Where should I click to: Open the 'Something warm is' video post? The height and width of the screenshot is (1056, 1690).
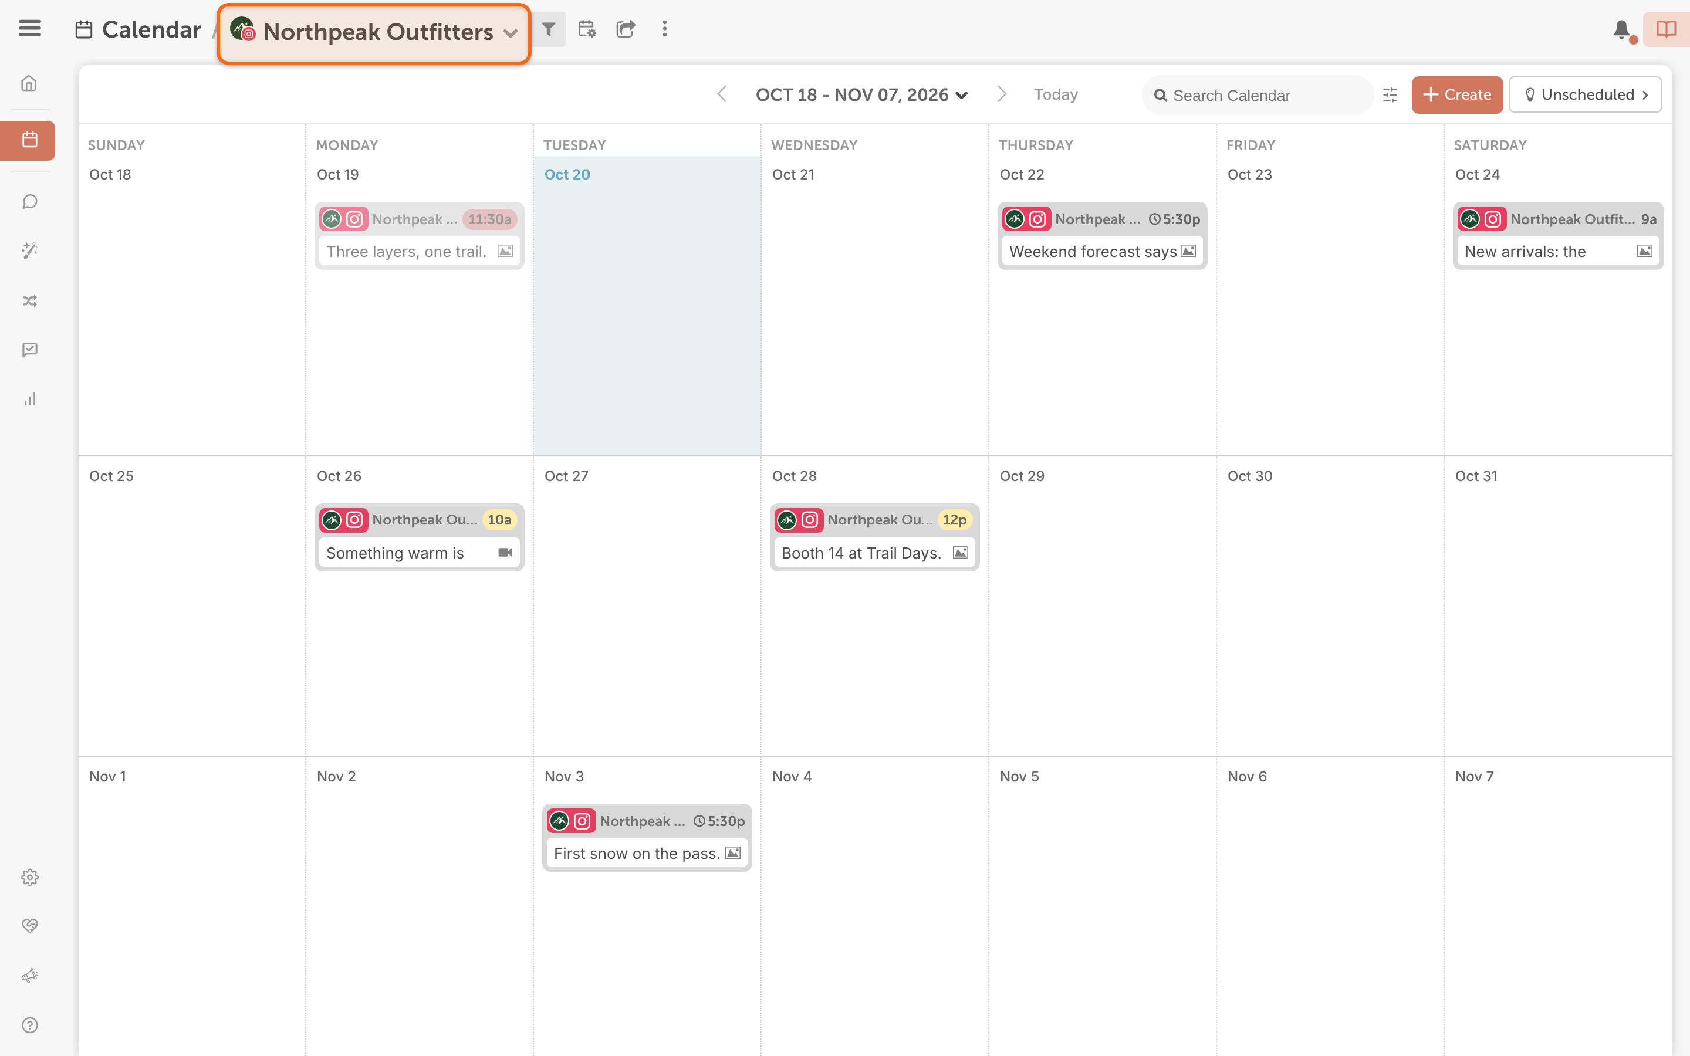pos(419,536)
